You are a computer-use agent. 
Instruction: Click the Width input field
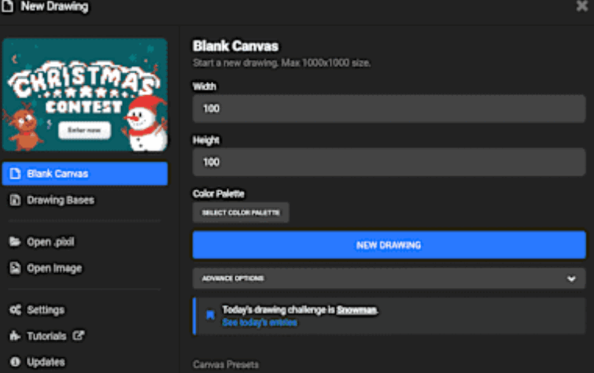[389, 109]
